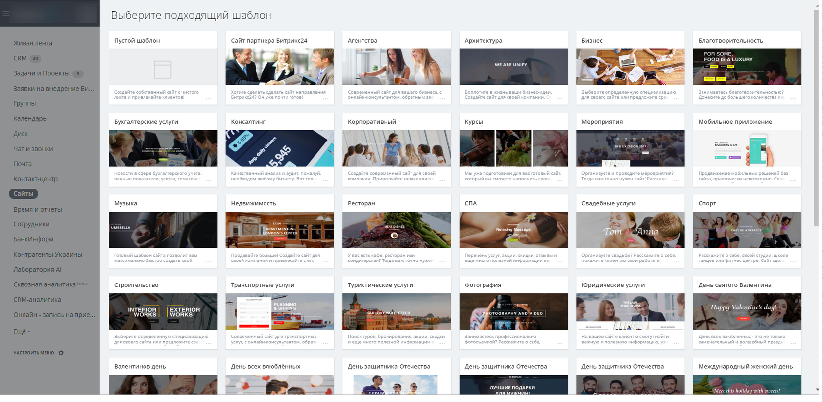Click the CRM counter badge 30

click(35, 58)
